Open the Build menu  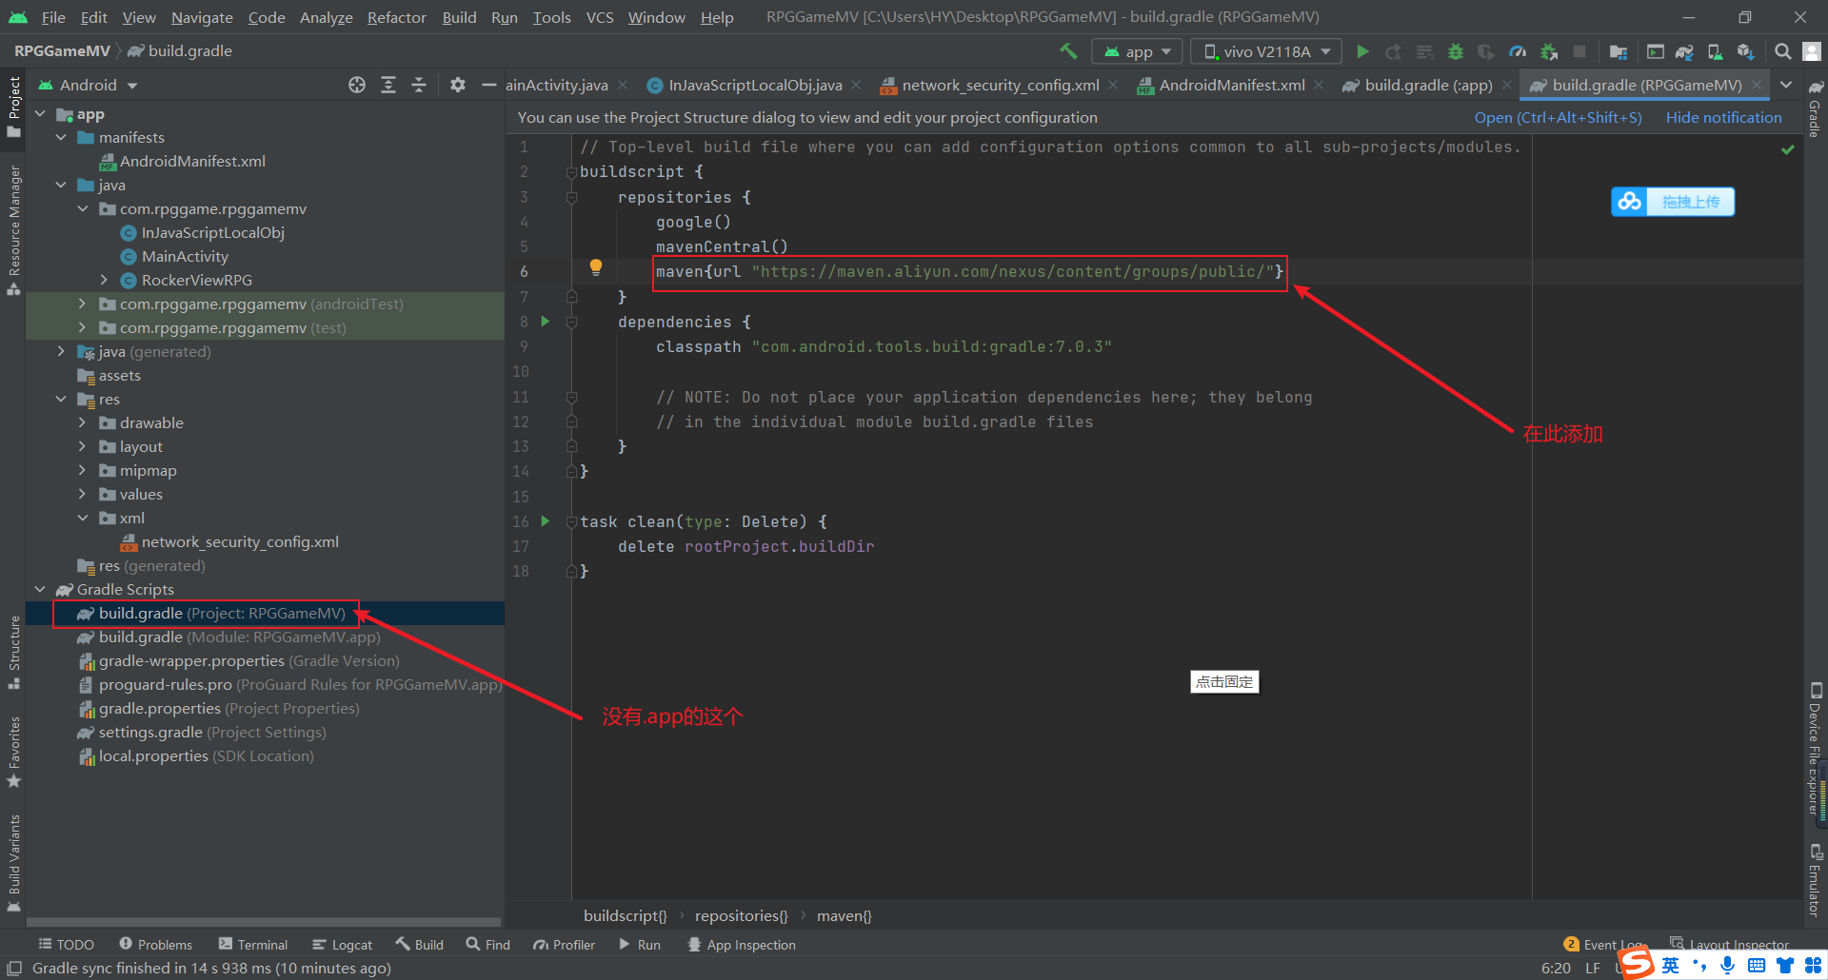click(x=459, y=17)
